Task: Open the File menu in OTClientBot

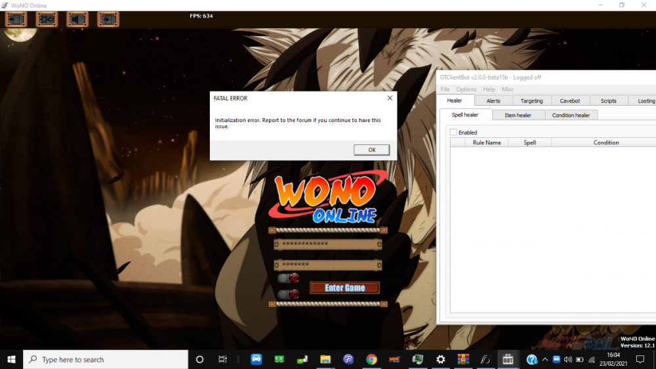Action: [x=445, y=89]
